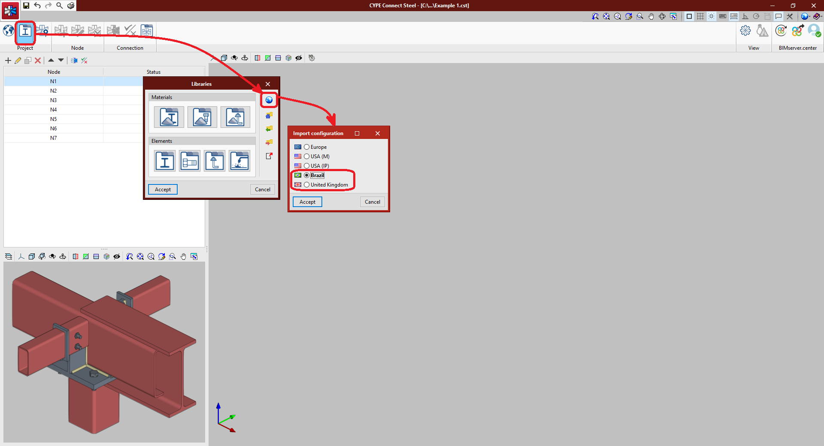Click the Project group label
Image resolution: width=824 pixels, height=446 pixels.
[25, 48]
